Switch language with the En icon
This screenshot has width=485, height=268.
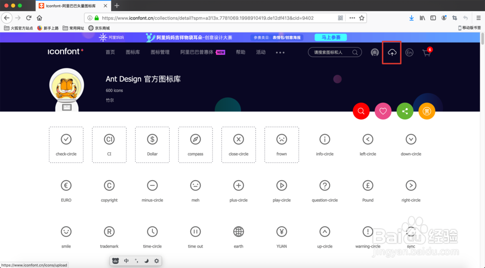point(409,52)
